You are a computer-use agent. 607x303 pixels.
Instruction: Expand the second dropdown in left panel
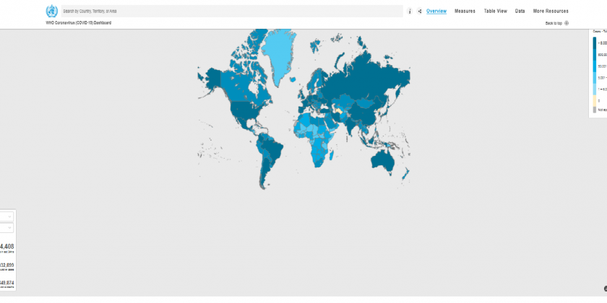coord(7,228)
